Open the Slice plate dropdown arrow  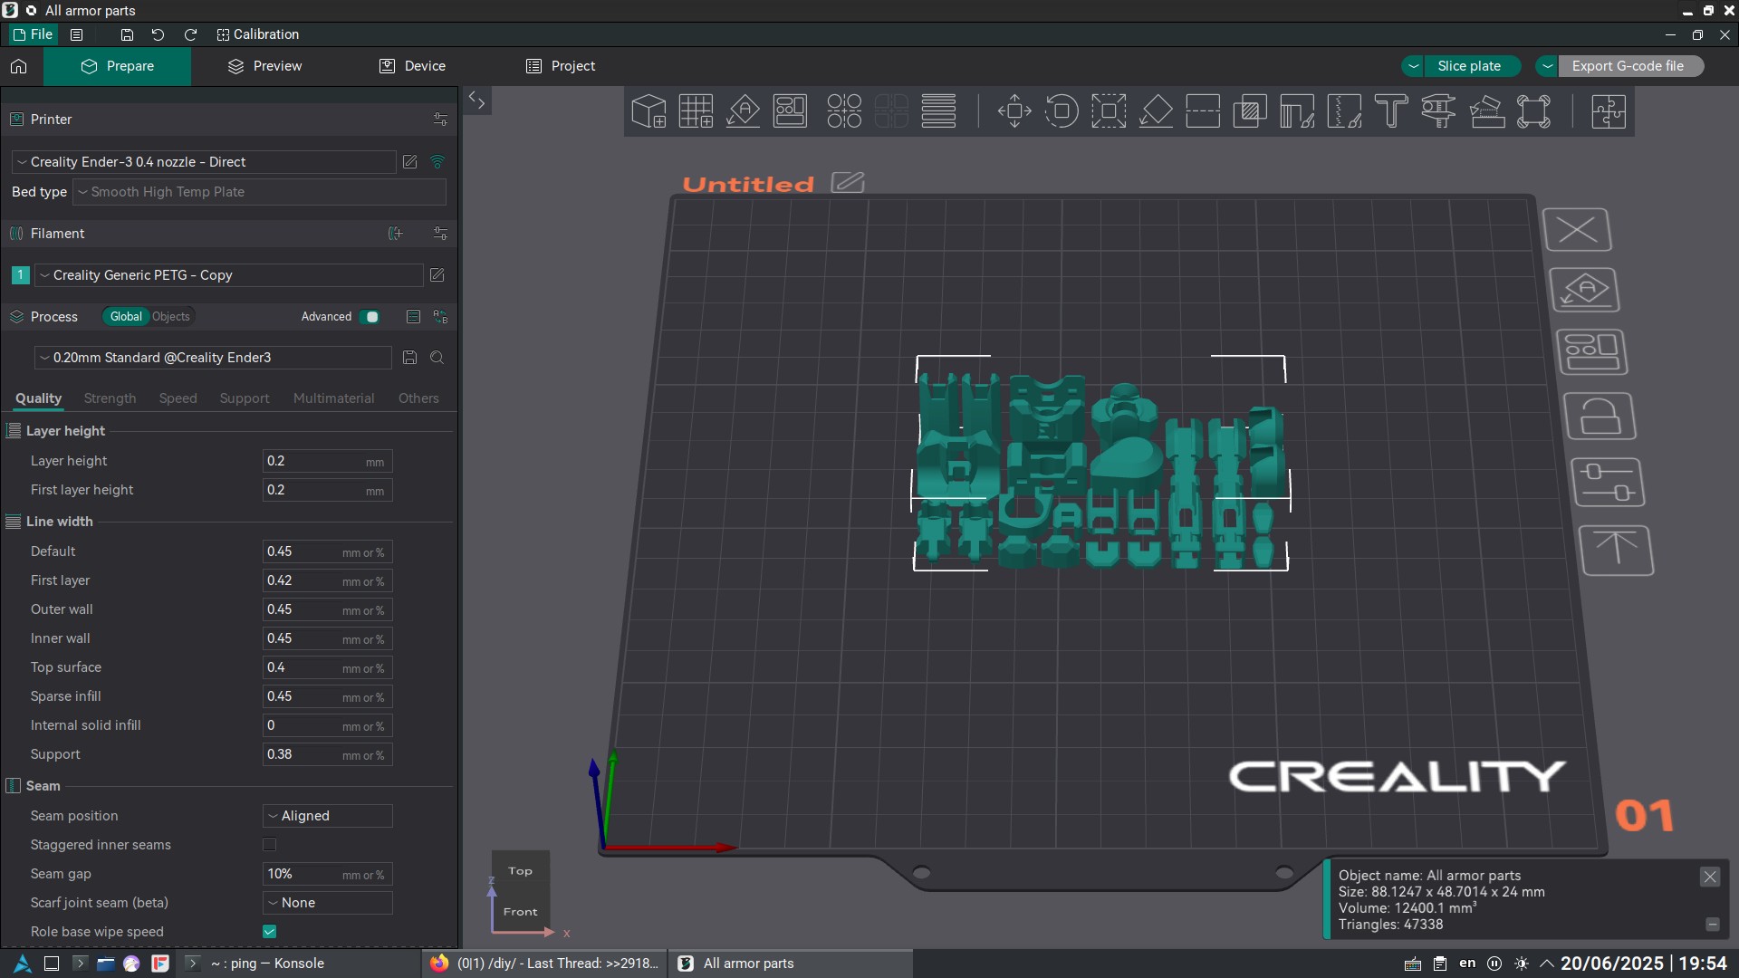pyautogui.click(x=1413, y=66)
